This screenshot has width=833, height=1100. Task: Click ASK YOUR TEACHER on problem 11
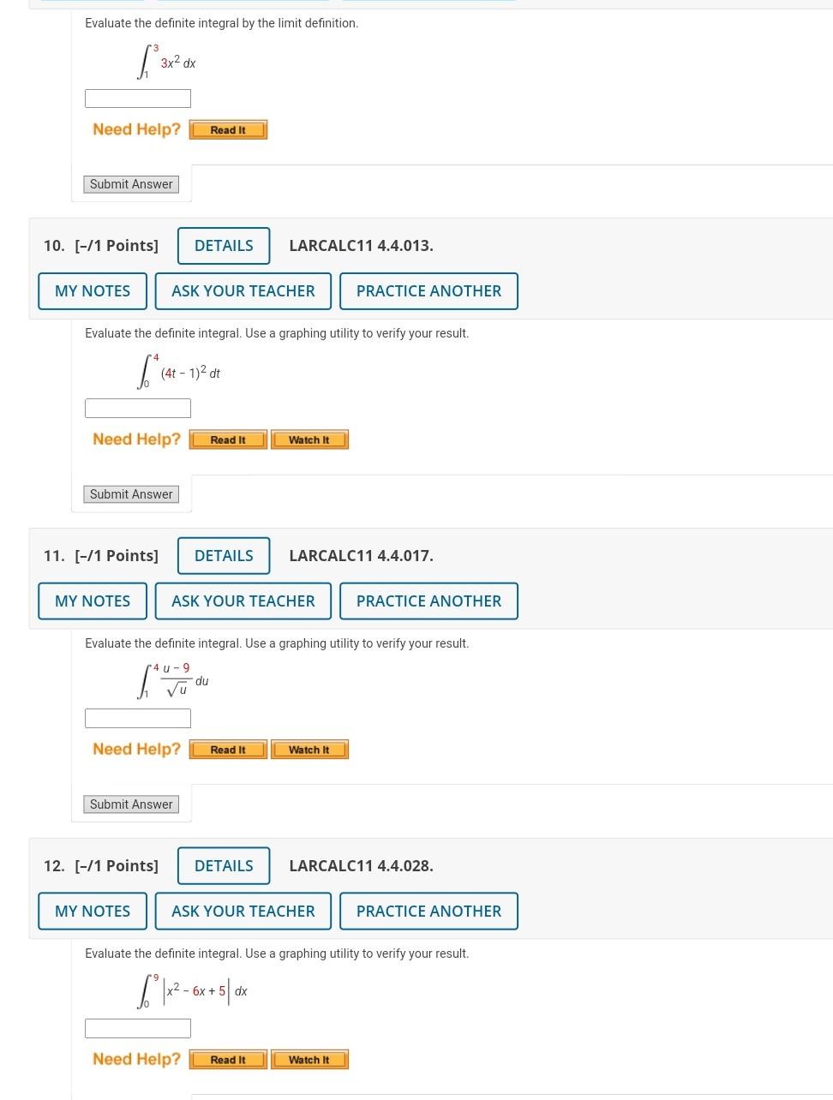point(243,601)
